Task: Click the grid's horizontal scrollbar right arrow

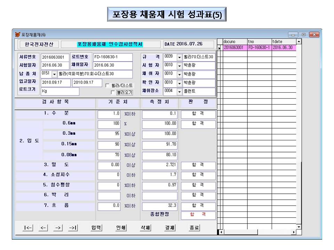Action: pyautogui.click(x=294, y=232)
